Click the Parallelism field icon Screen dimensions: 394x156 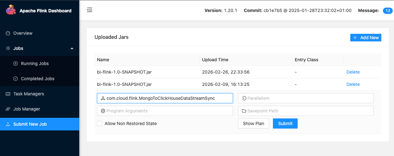click(x=244, y=98)
